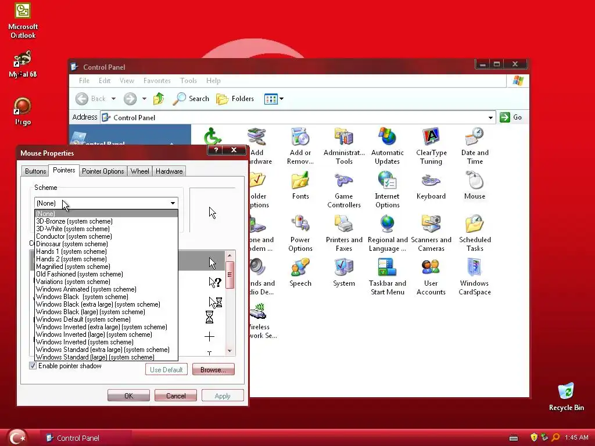This screenshot has width=595, height=446.
Task: Open the Views toolbar dropdown arrow
Action: (281, 99)
